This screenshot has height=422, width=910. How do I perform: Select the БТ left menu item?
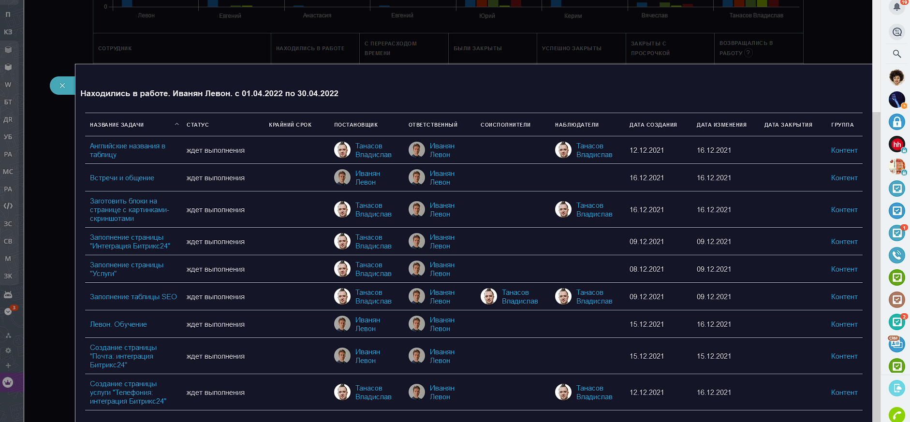click(x=8, y=102)
